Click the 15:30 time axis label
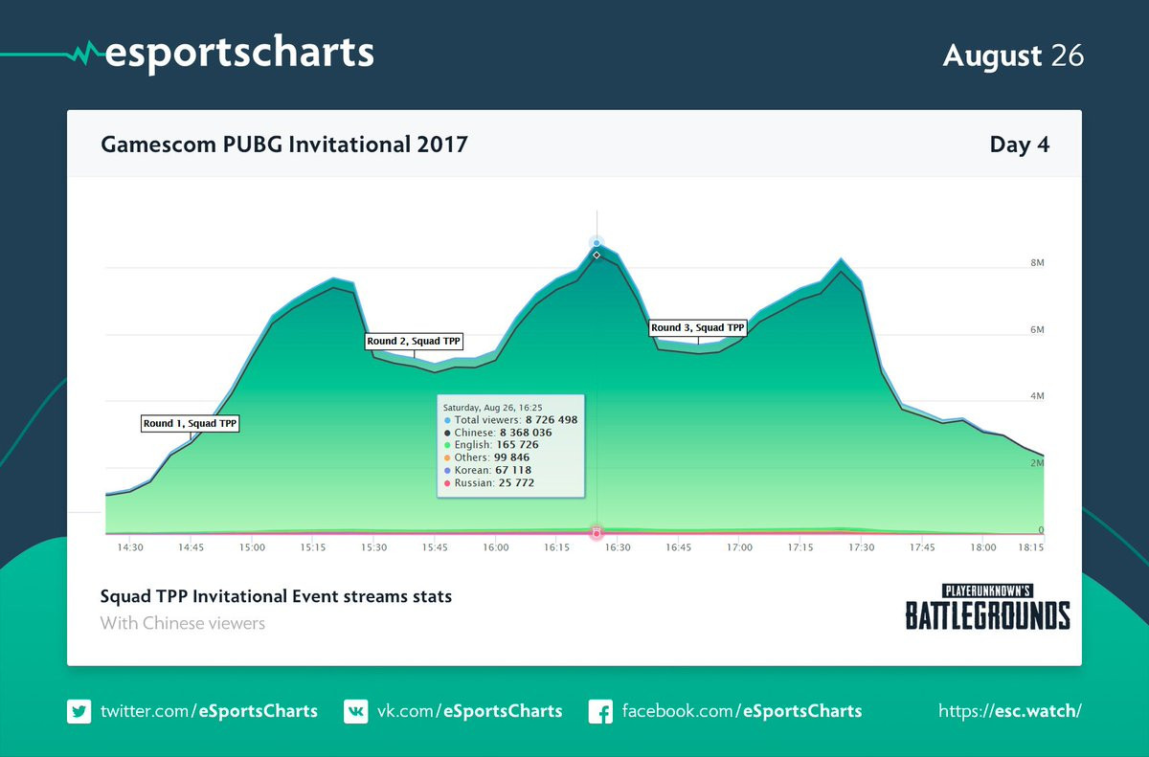Image resolution: width=1149 pixels, height=757 pixels. [x=374, y=547]
